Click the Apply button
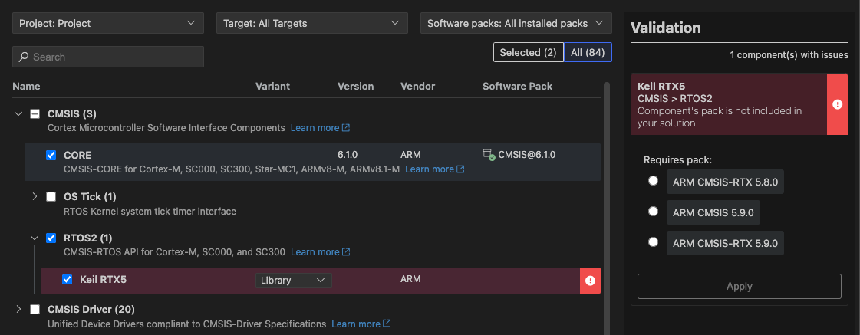Viewport: 860px width, 335px height. coord(740,286)
